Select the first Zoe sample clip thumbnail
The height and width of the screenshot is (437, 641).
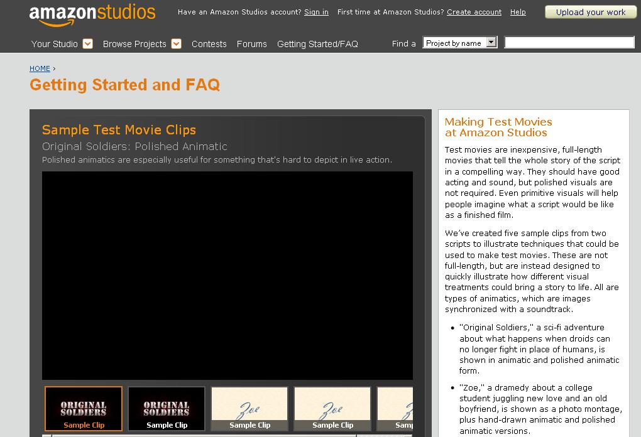(249, 409)
